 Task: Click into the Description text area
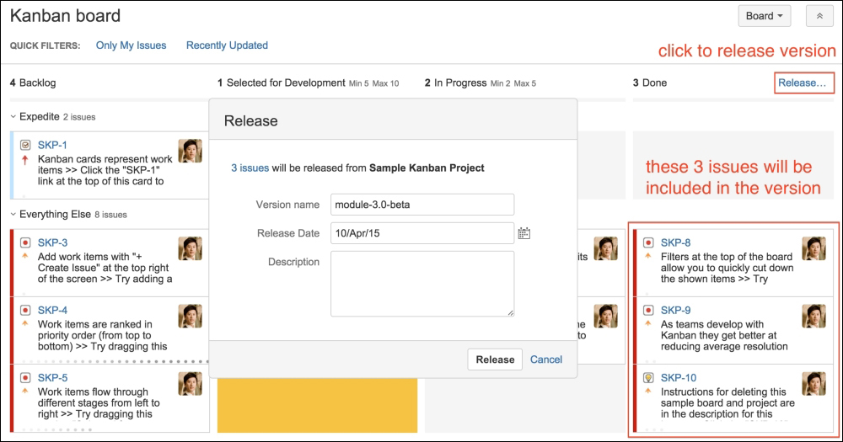(422, 284)
